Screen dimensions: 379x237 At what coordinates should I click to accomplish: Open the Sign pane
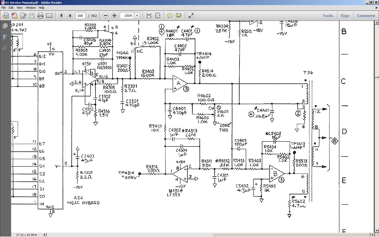345,16
